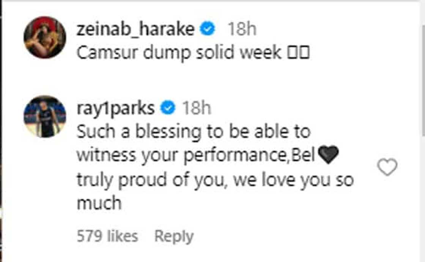Open ray1parks' profile via username
The width and height of the screenshot is (425, 262).
pyautogui.click(x=116, y=108)
